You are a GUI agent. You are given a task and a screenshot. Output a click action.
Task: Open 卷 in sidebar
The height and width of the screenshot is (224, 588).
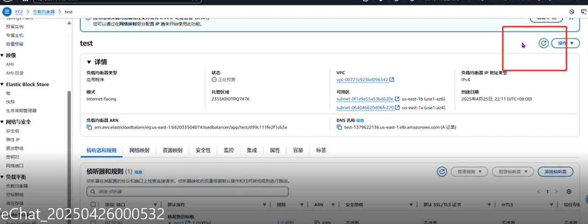(8, 93)
